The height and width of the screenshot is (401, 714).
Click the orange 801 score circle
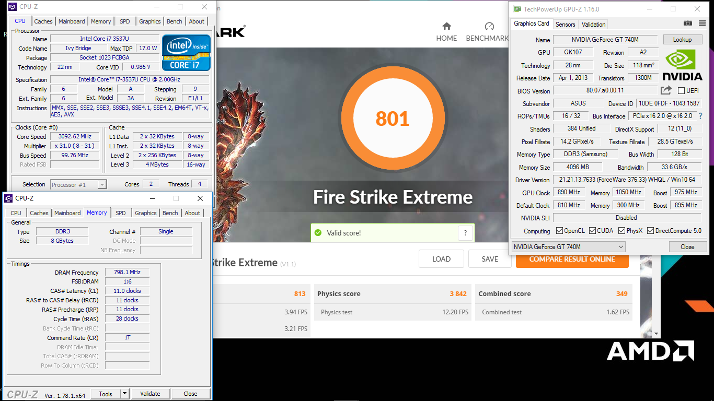pos(393,119)
